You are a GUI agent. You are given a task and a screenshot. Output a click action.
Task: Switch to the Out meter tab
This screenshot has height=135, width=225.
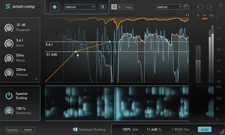tap(211, 15)
